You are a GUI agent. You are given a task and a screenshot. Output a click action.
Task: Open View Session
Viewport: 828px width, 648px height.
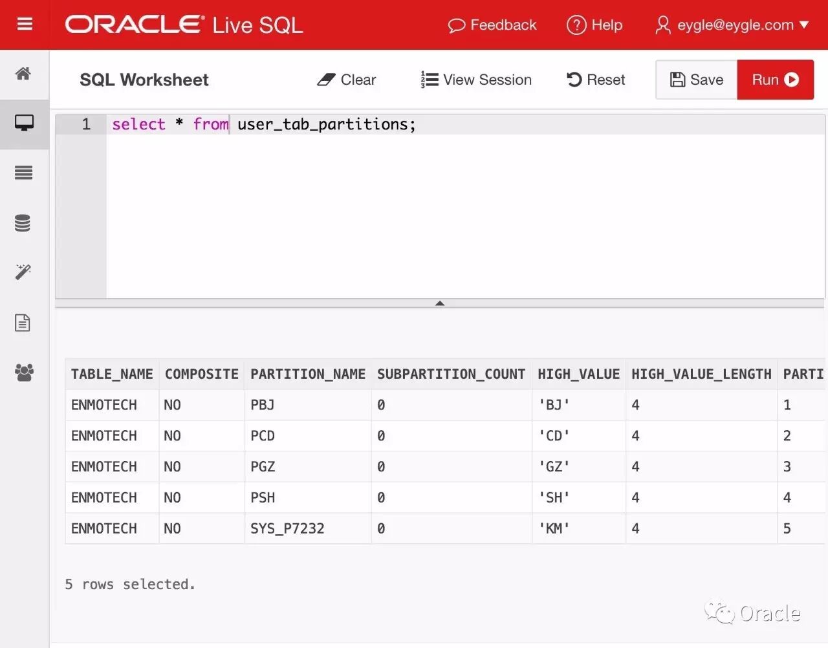pos(476,80)
